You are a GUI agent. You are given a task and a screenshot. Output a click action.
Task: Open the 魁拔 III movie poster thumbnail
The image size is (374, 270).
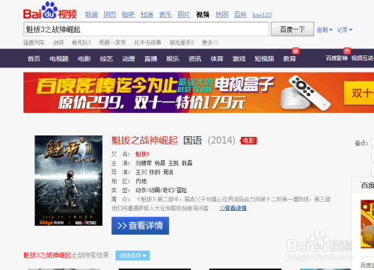69,181
